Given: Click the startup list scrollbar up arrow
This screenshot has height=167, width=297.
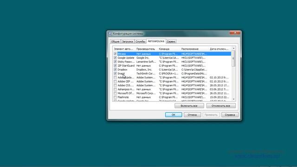Looking at the screenshot, I should (233, 48).
